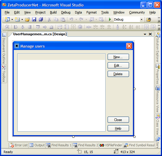Viewport: 162px width, 156px height.
Task: Click the New... button on the form
Action: (118, 57)
